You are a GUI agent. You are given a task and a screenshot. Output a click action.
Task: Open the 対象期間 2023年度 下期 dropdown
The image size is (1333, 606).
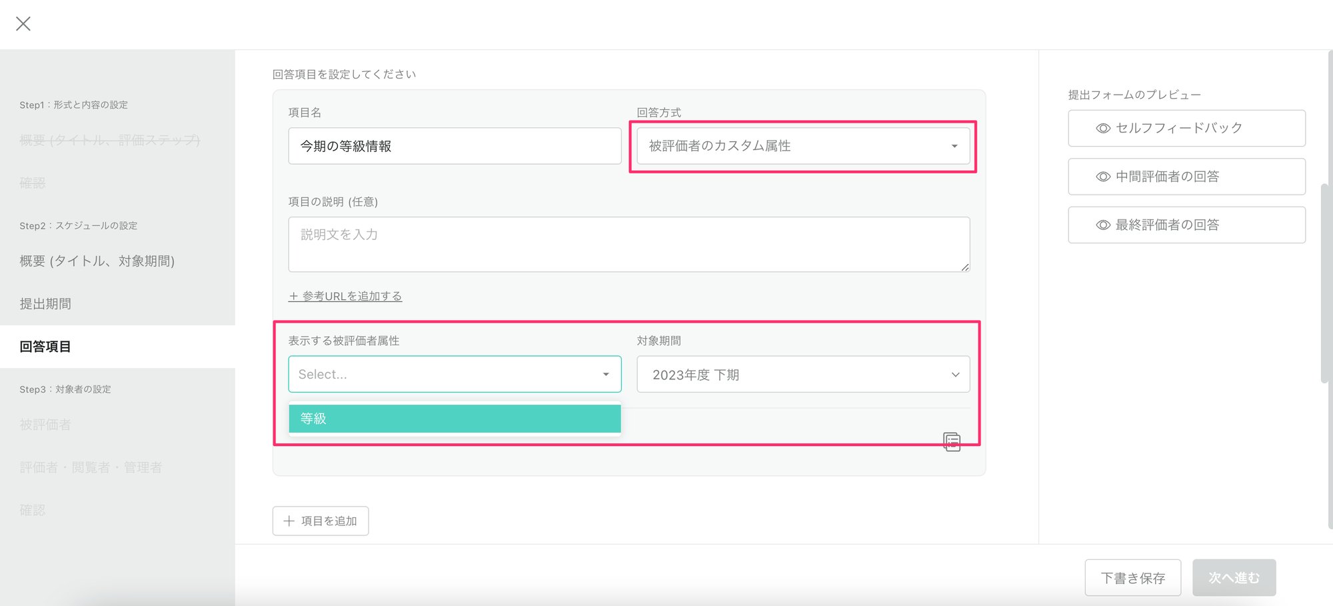click(802, 375)
